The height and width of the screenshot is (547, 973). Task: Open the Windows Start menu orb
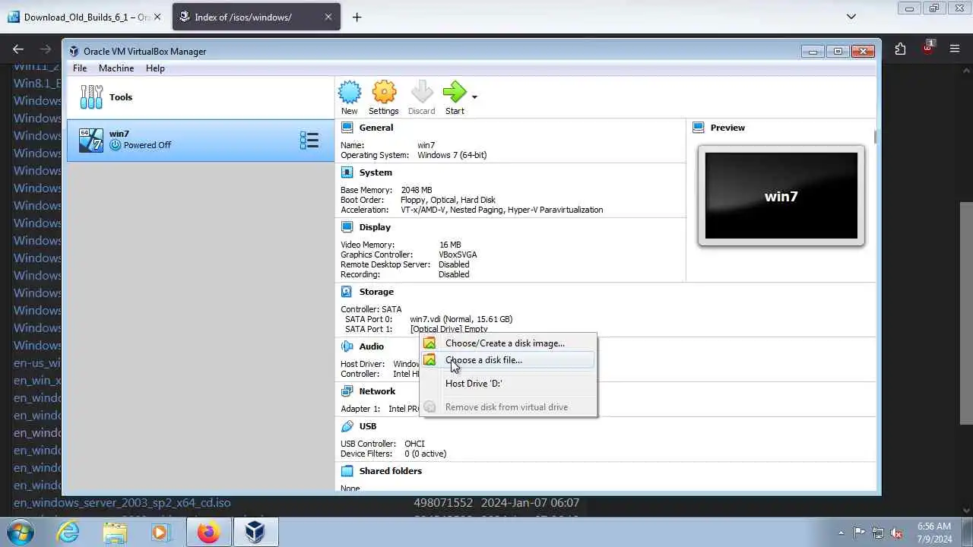pyautogui.click(x=21, y=532)
